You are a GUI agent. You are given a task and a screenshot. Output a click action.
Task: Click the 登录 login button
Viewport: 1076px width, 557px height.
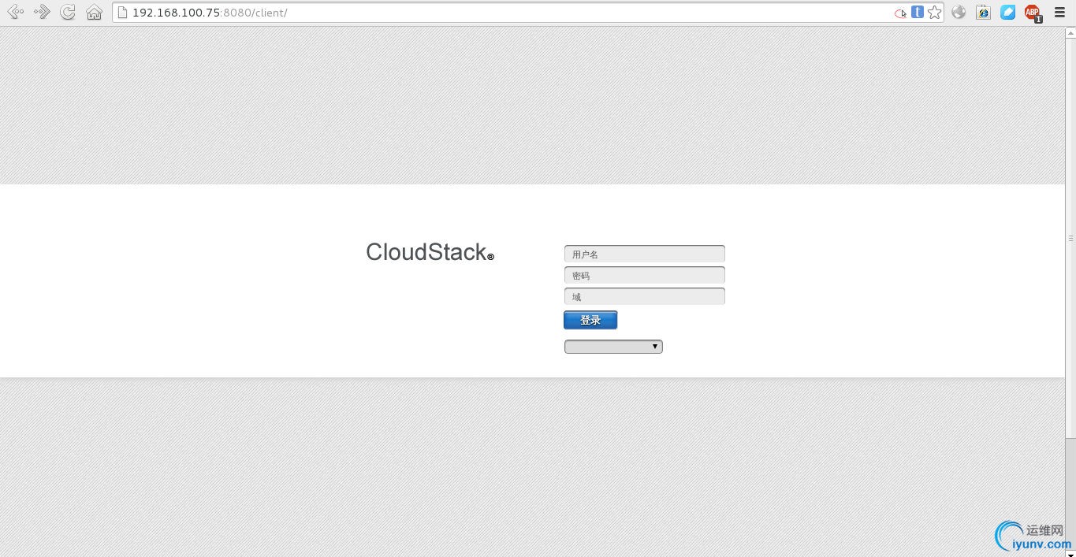[590, 320]
